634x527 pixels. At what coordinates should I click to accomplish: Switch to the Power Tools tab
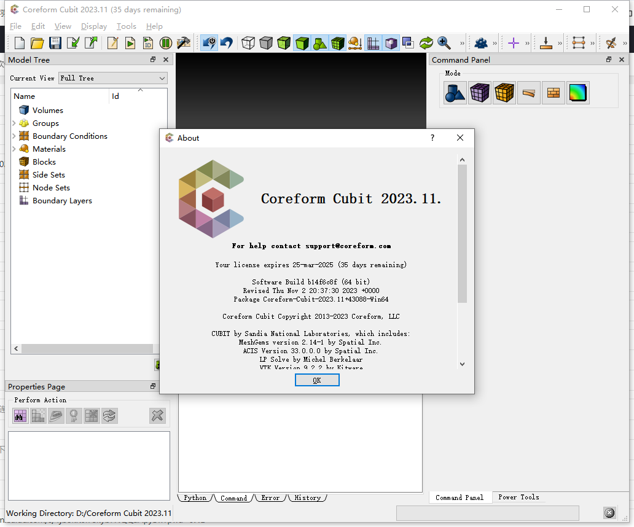519,498
